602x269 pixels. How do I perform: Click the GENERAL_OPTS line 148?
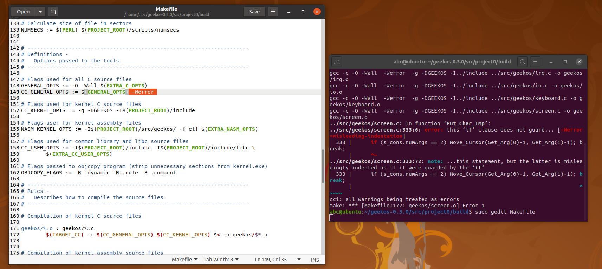coord(84,86)
